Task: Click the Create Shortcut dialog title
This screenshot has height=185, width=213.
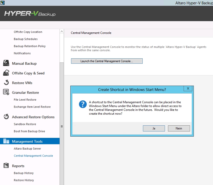Action: [132, 90]
